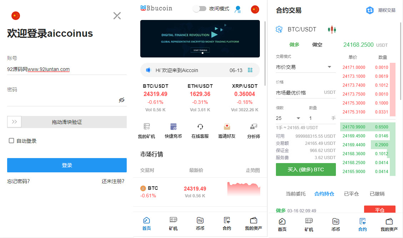This screenshot has width=403, height=238.
Task: Switch to 当前委托 tab
Action: coord(296,194)
